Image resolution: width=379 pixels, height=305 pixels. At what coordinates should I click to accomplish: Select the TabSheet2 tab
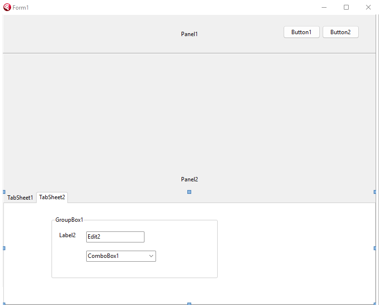[x=52, y=197]
